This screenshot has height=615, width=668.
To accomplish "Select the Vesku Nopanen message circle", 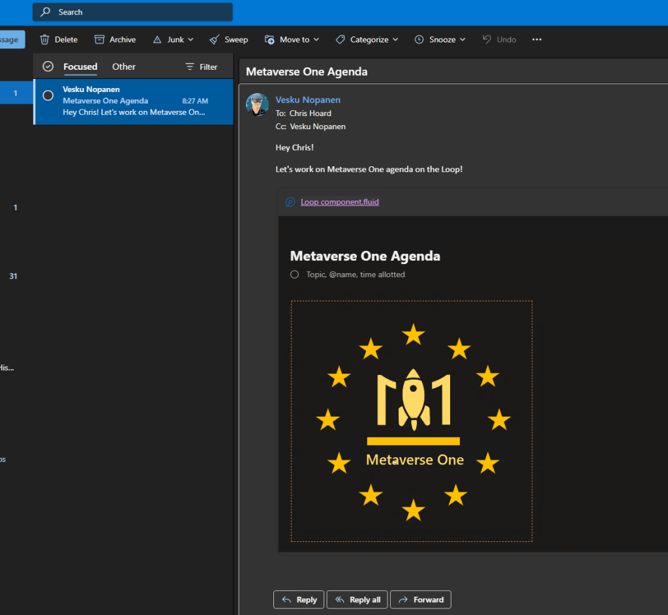I will click(x=48, y=95).
